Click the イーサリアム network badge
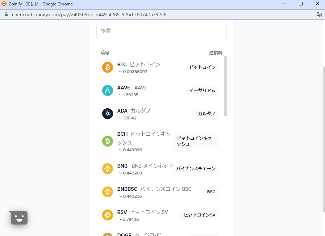The image size is (325, 236). tap(202, 90)
